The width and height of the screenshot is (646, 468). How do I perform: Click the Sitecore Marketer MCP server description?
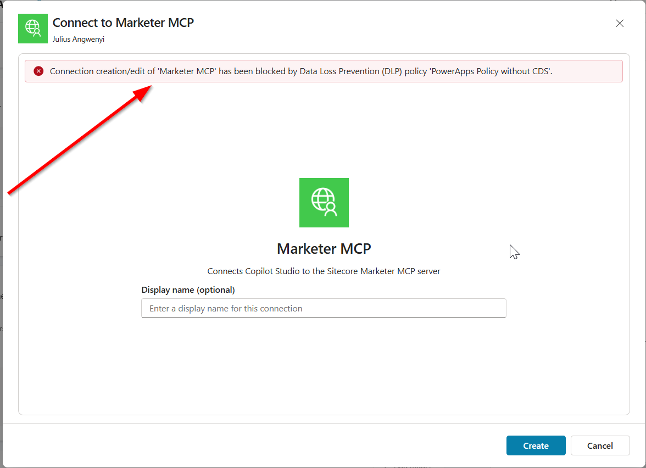point(324,271)
